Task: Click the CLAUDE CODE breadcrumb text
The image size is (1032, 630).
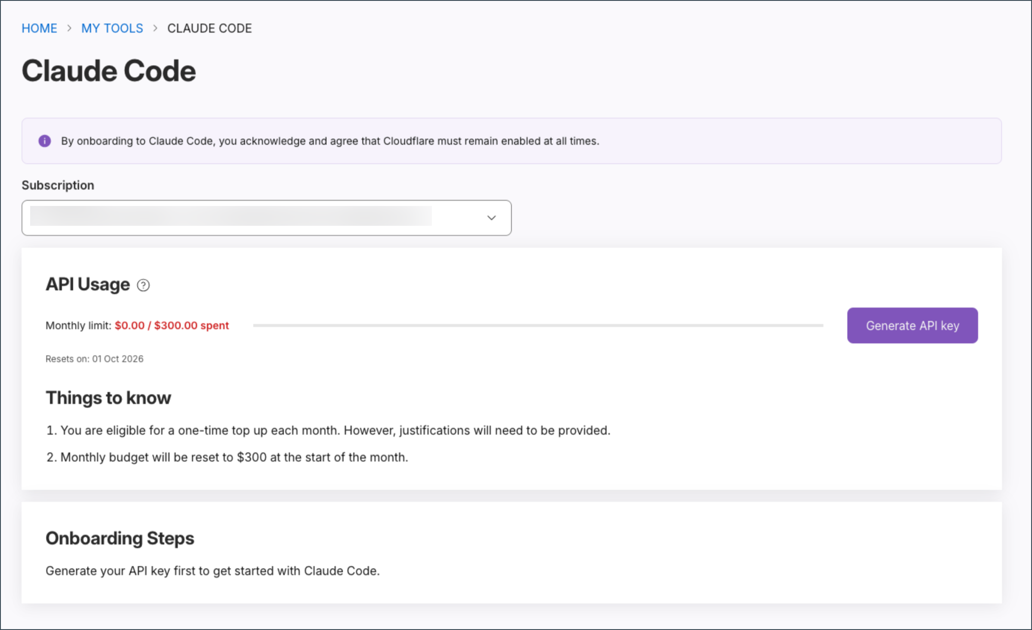Action: coord(210,28)
